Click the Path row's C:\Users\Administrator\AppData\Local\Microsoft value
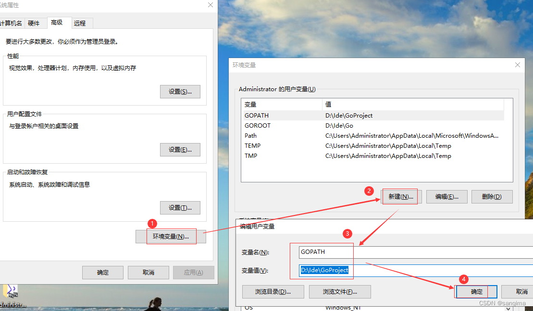533x311 pixels. (412, 136)
